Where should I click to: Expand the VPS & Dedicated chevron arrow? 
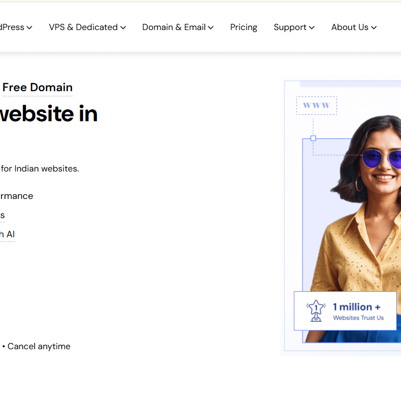[x=123, y=27]
